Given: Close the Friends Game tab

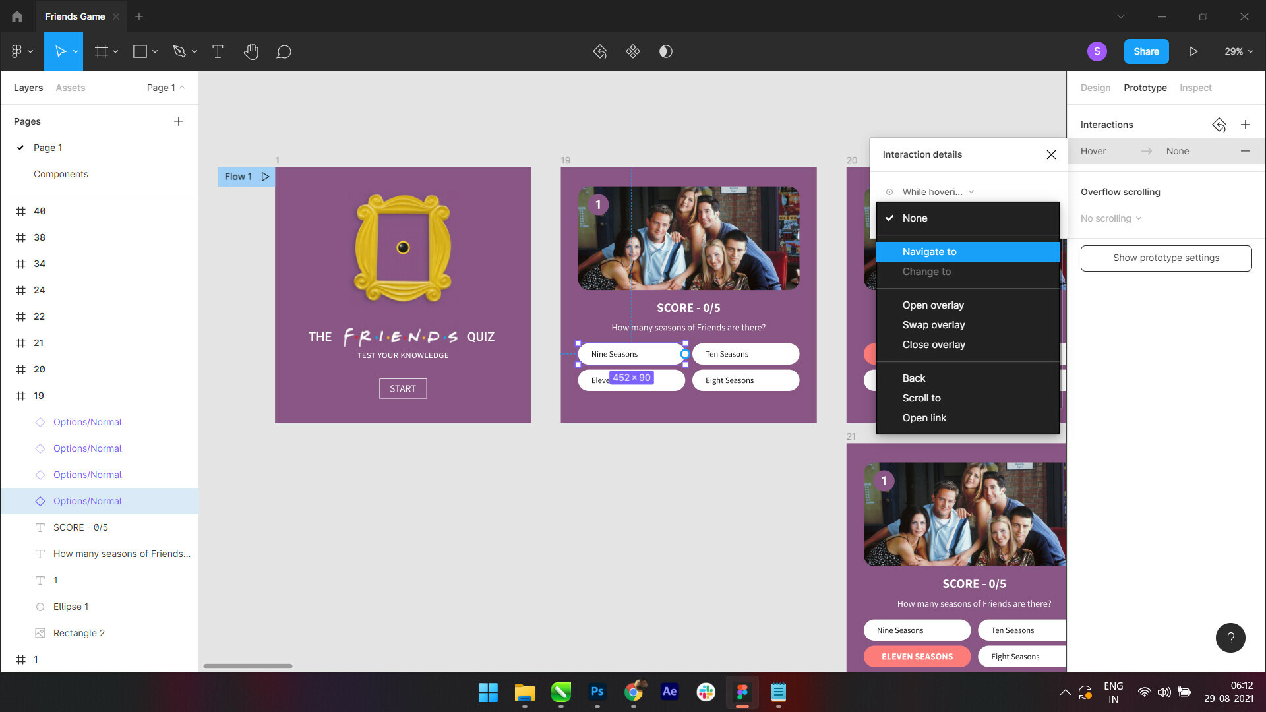Looking at the screenshot, I should coord(116,16).
